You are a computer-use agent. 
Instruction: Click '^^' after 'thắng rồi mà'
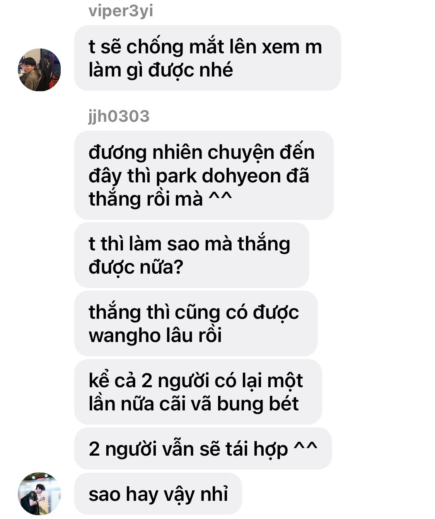pos(220,197)
